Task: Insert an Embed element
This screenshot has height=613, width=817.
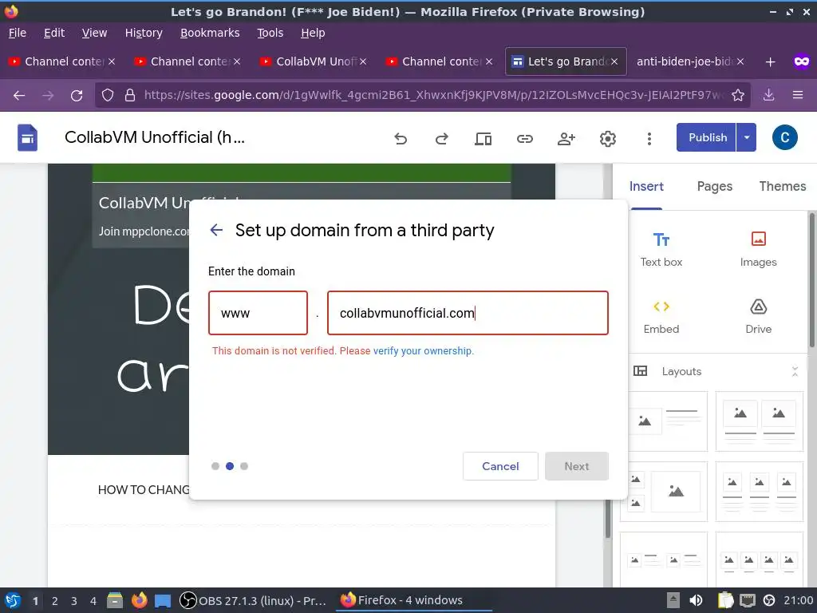Action: tap(661, 317)
